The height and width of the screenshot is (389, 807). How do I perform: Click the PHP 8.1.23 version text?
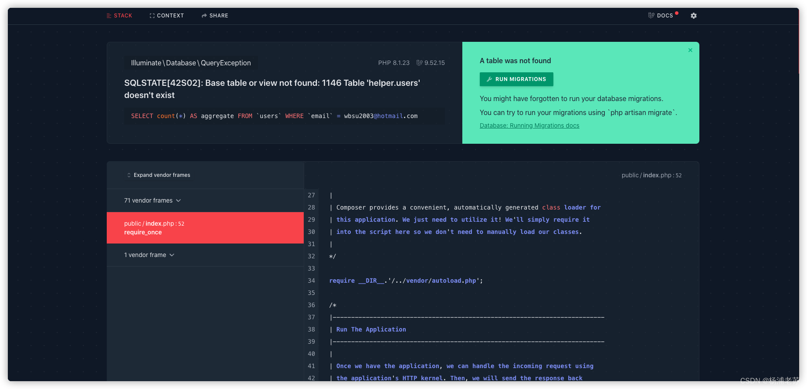394,63
